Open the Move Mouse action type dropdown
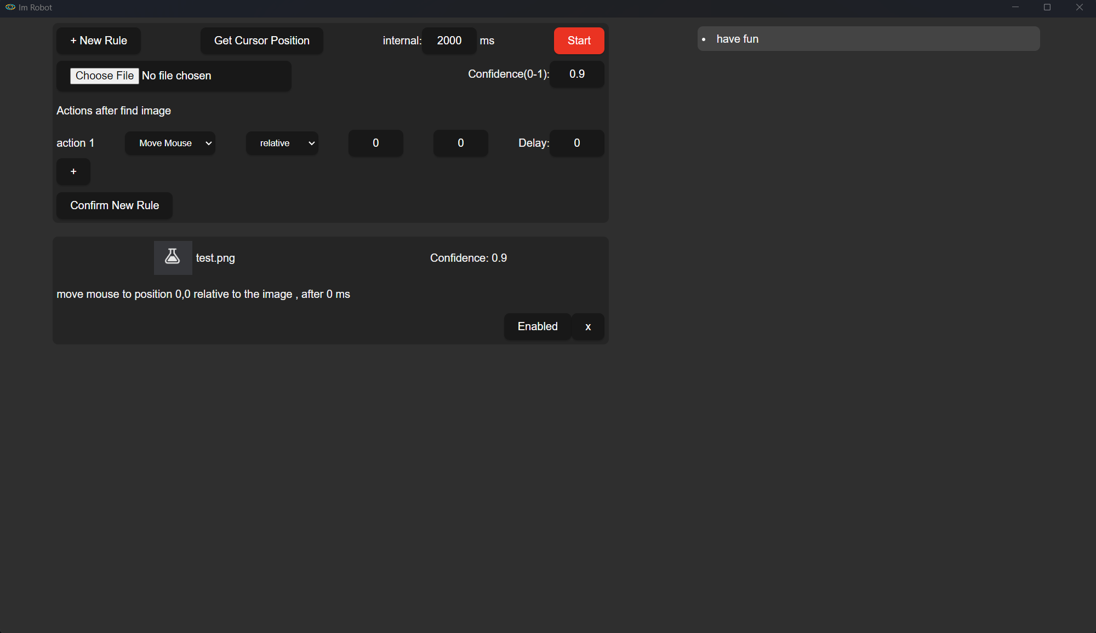 click(170, 143)
